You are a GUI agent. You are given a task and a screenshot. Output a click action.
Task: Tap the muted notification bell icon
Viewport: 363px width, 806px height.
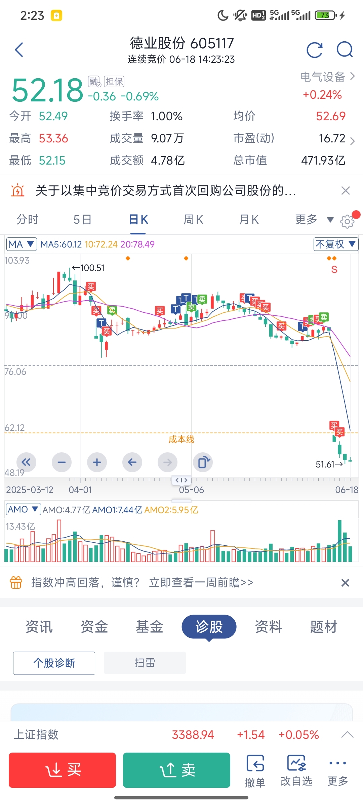click(240, 15)
